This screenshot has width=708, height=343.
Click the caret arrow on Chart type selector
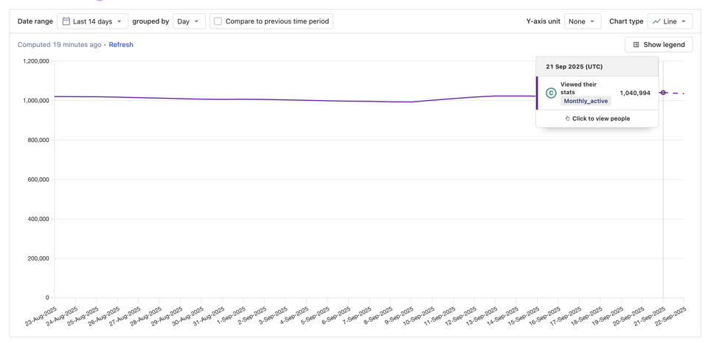coord(684,21)
